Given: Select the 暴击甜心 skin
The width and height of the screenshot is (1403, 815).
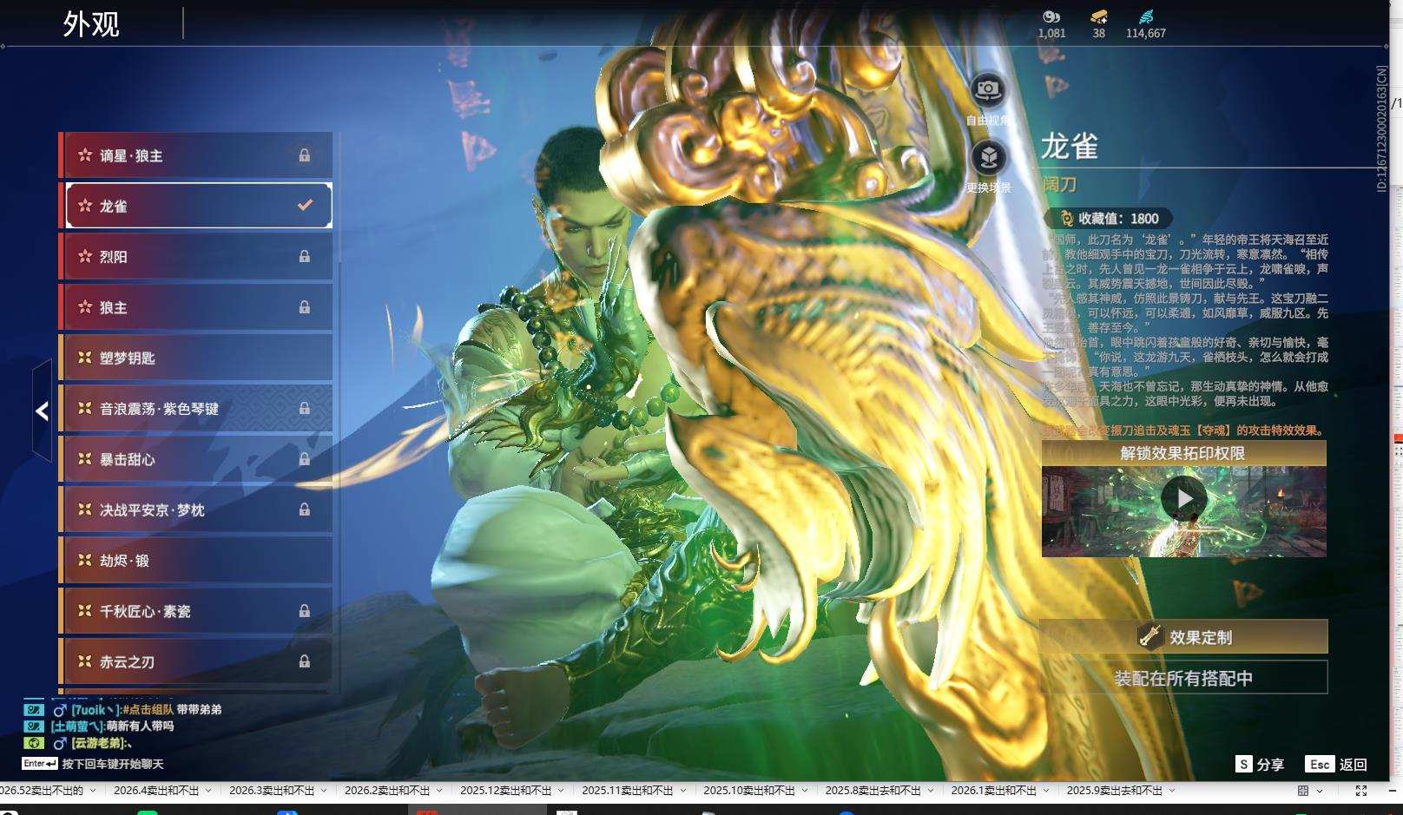Looking at the screenshot, I should (196, 458).
